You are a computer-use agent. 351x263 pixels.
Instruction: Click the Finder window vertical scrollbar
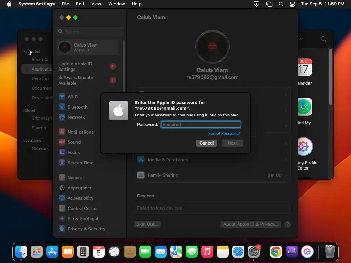(x=331, y=77)
